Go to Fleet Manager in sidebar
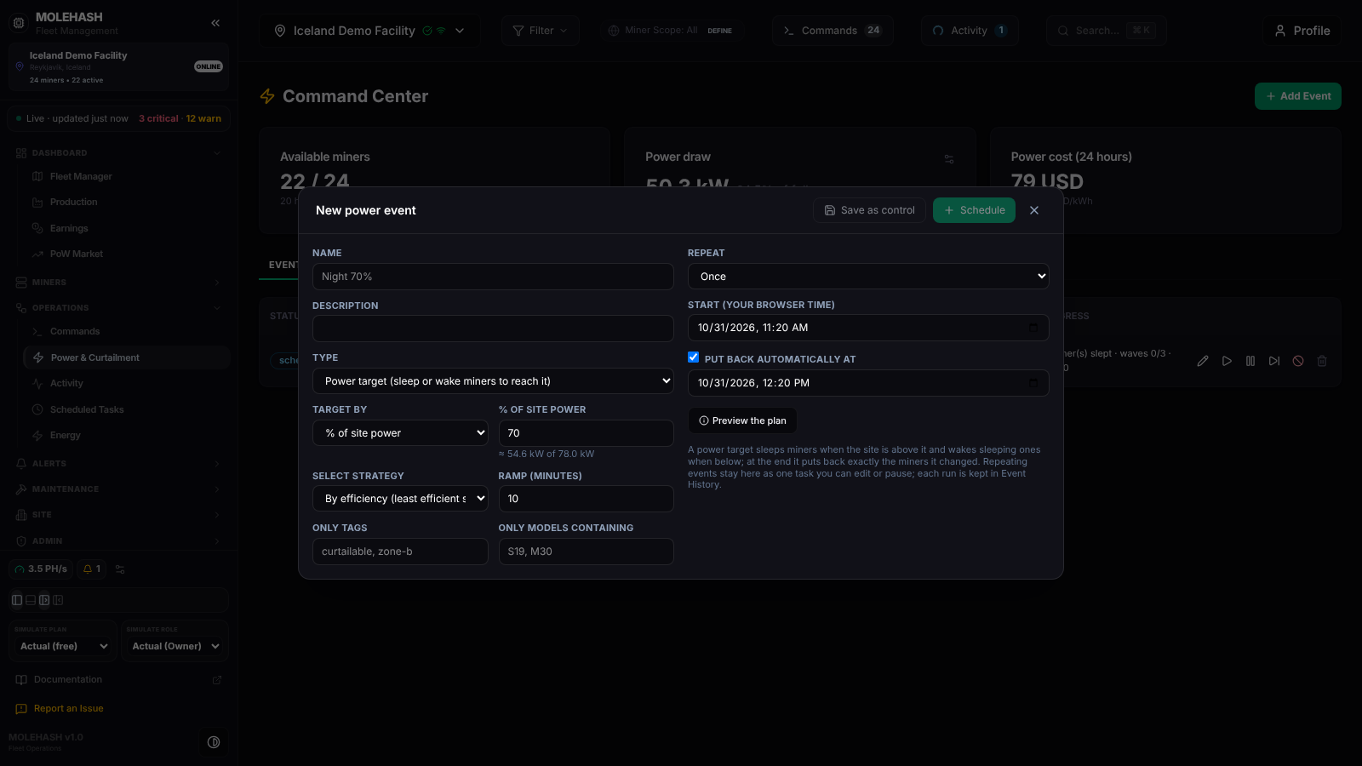This screenshot has height=766, width=1362. tap(81, 177)
